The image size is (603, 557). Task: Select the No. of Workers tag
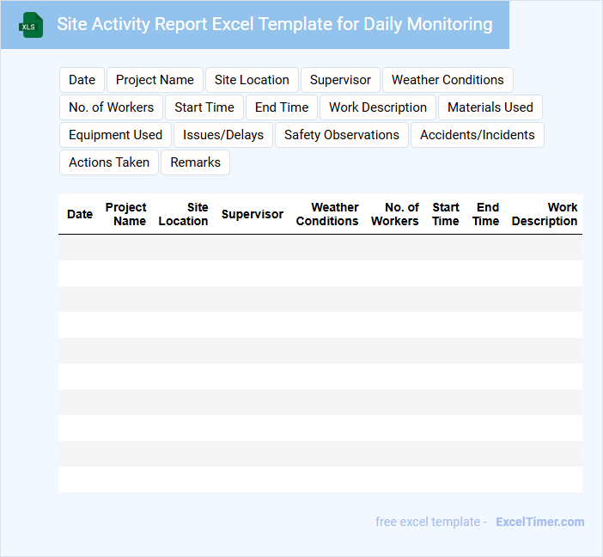pos(111,107)
